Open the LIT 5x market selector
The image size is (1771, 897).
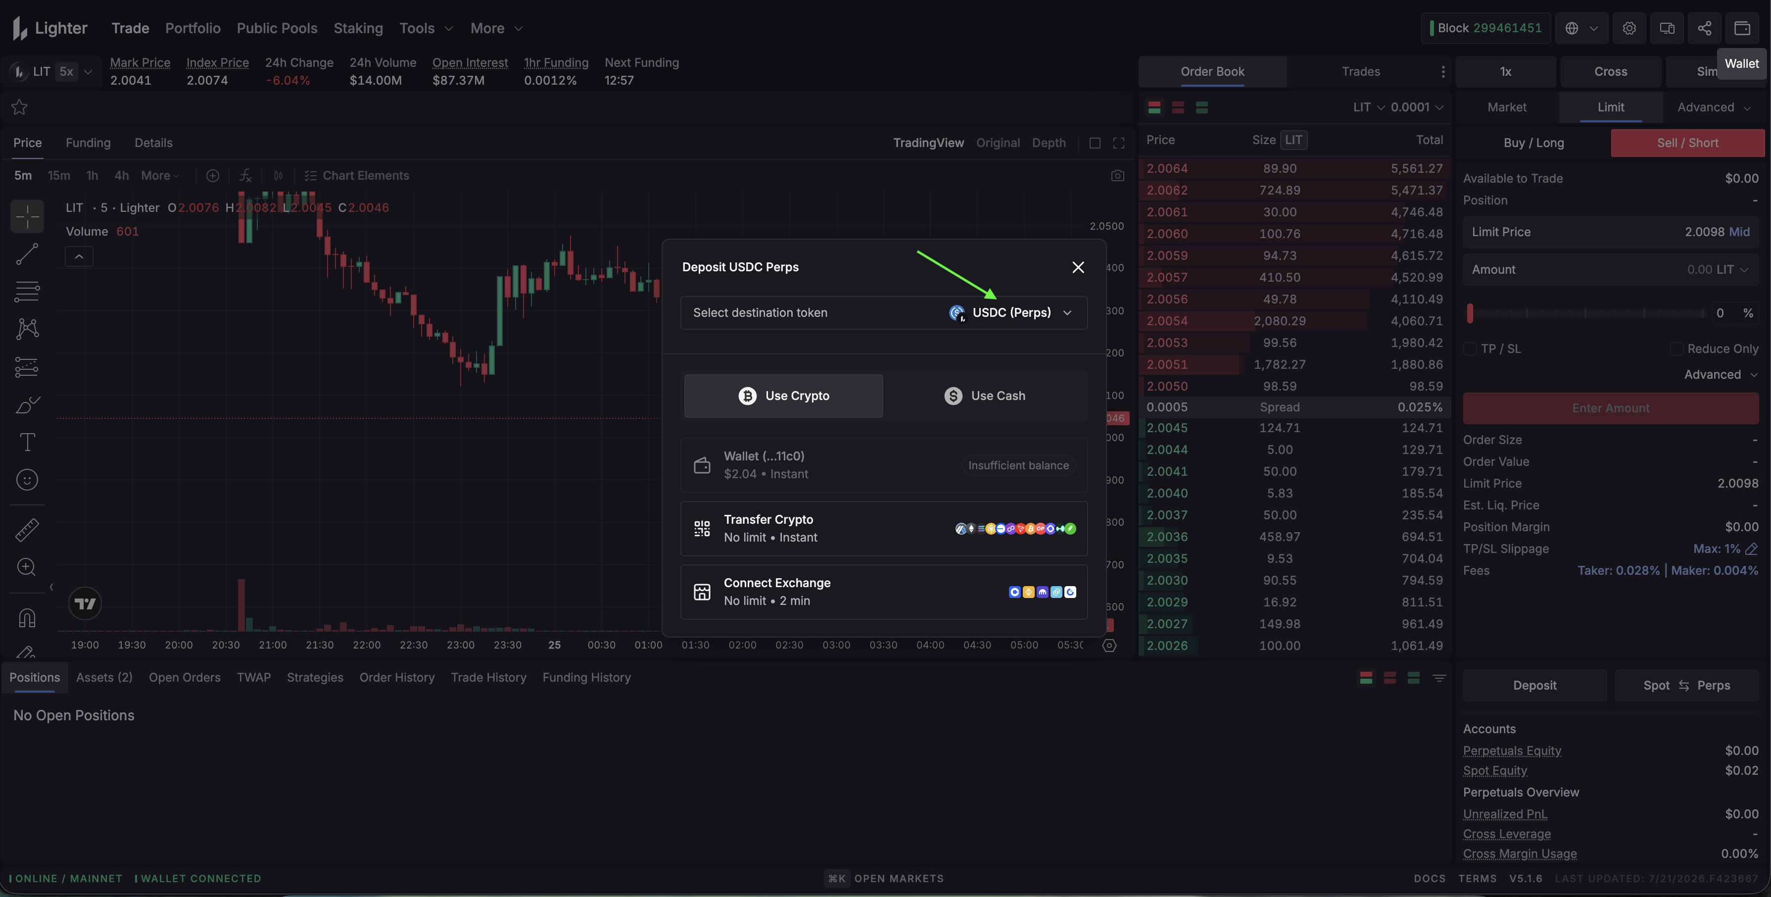(x=51, y=72)
